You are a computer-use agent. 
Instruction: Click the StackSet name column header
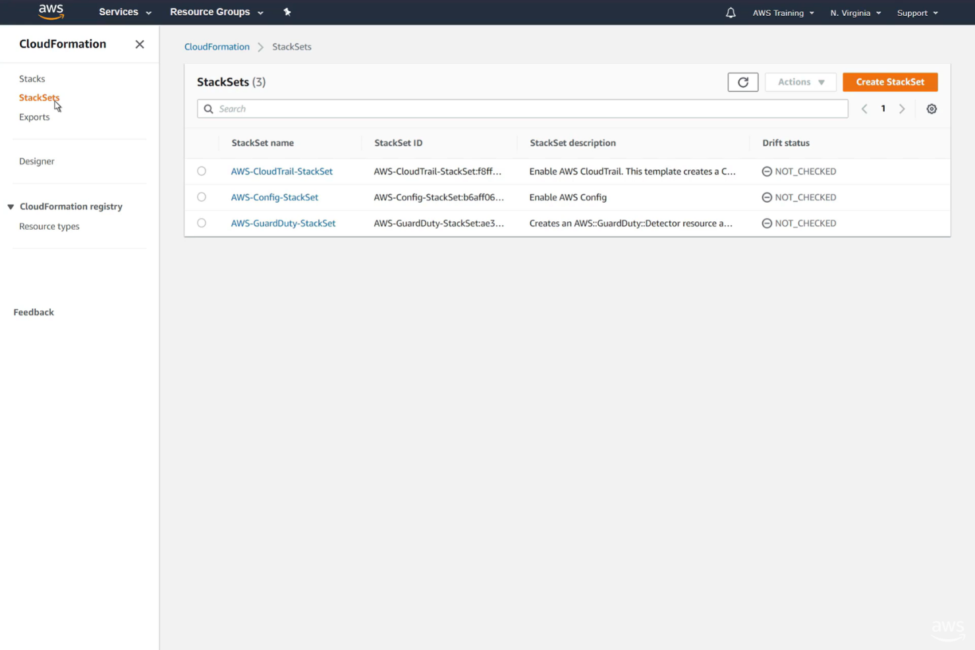(x=262, y=143)
